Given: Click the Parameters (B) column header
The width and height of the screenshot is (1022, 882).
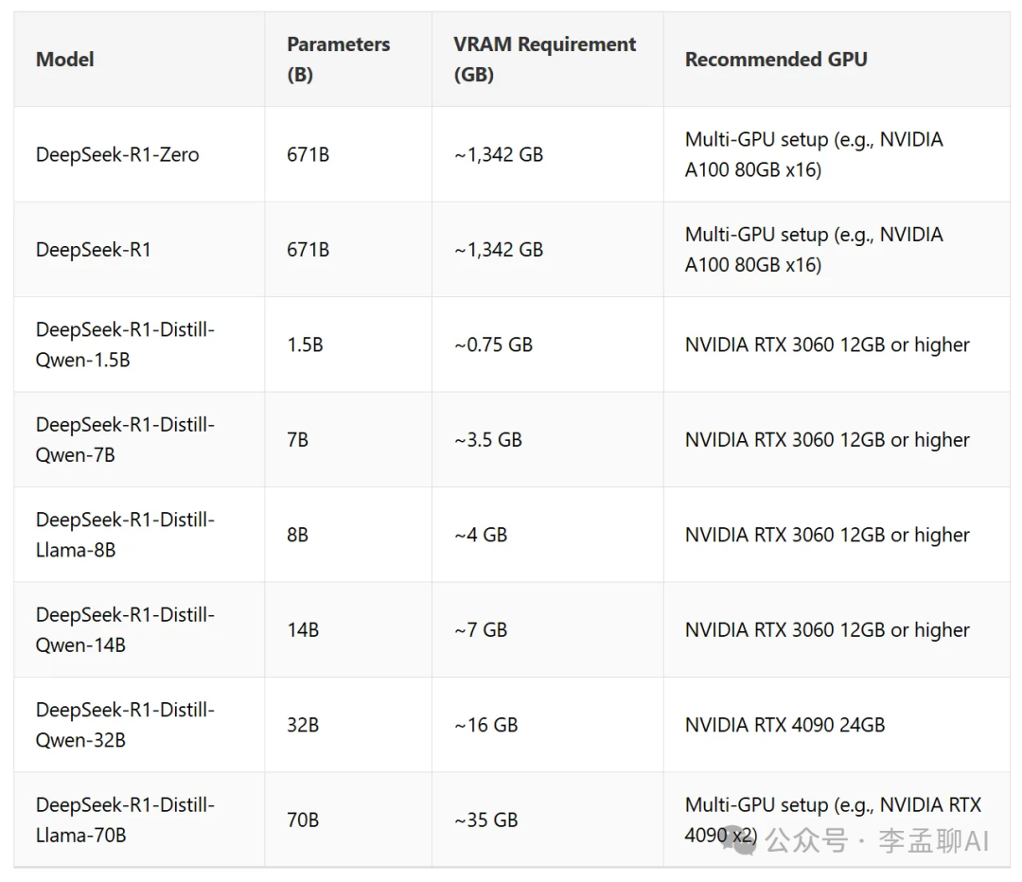Looking at the screenshot, I should [x=338, y=60].
